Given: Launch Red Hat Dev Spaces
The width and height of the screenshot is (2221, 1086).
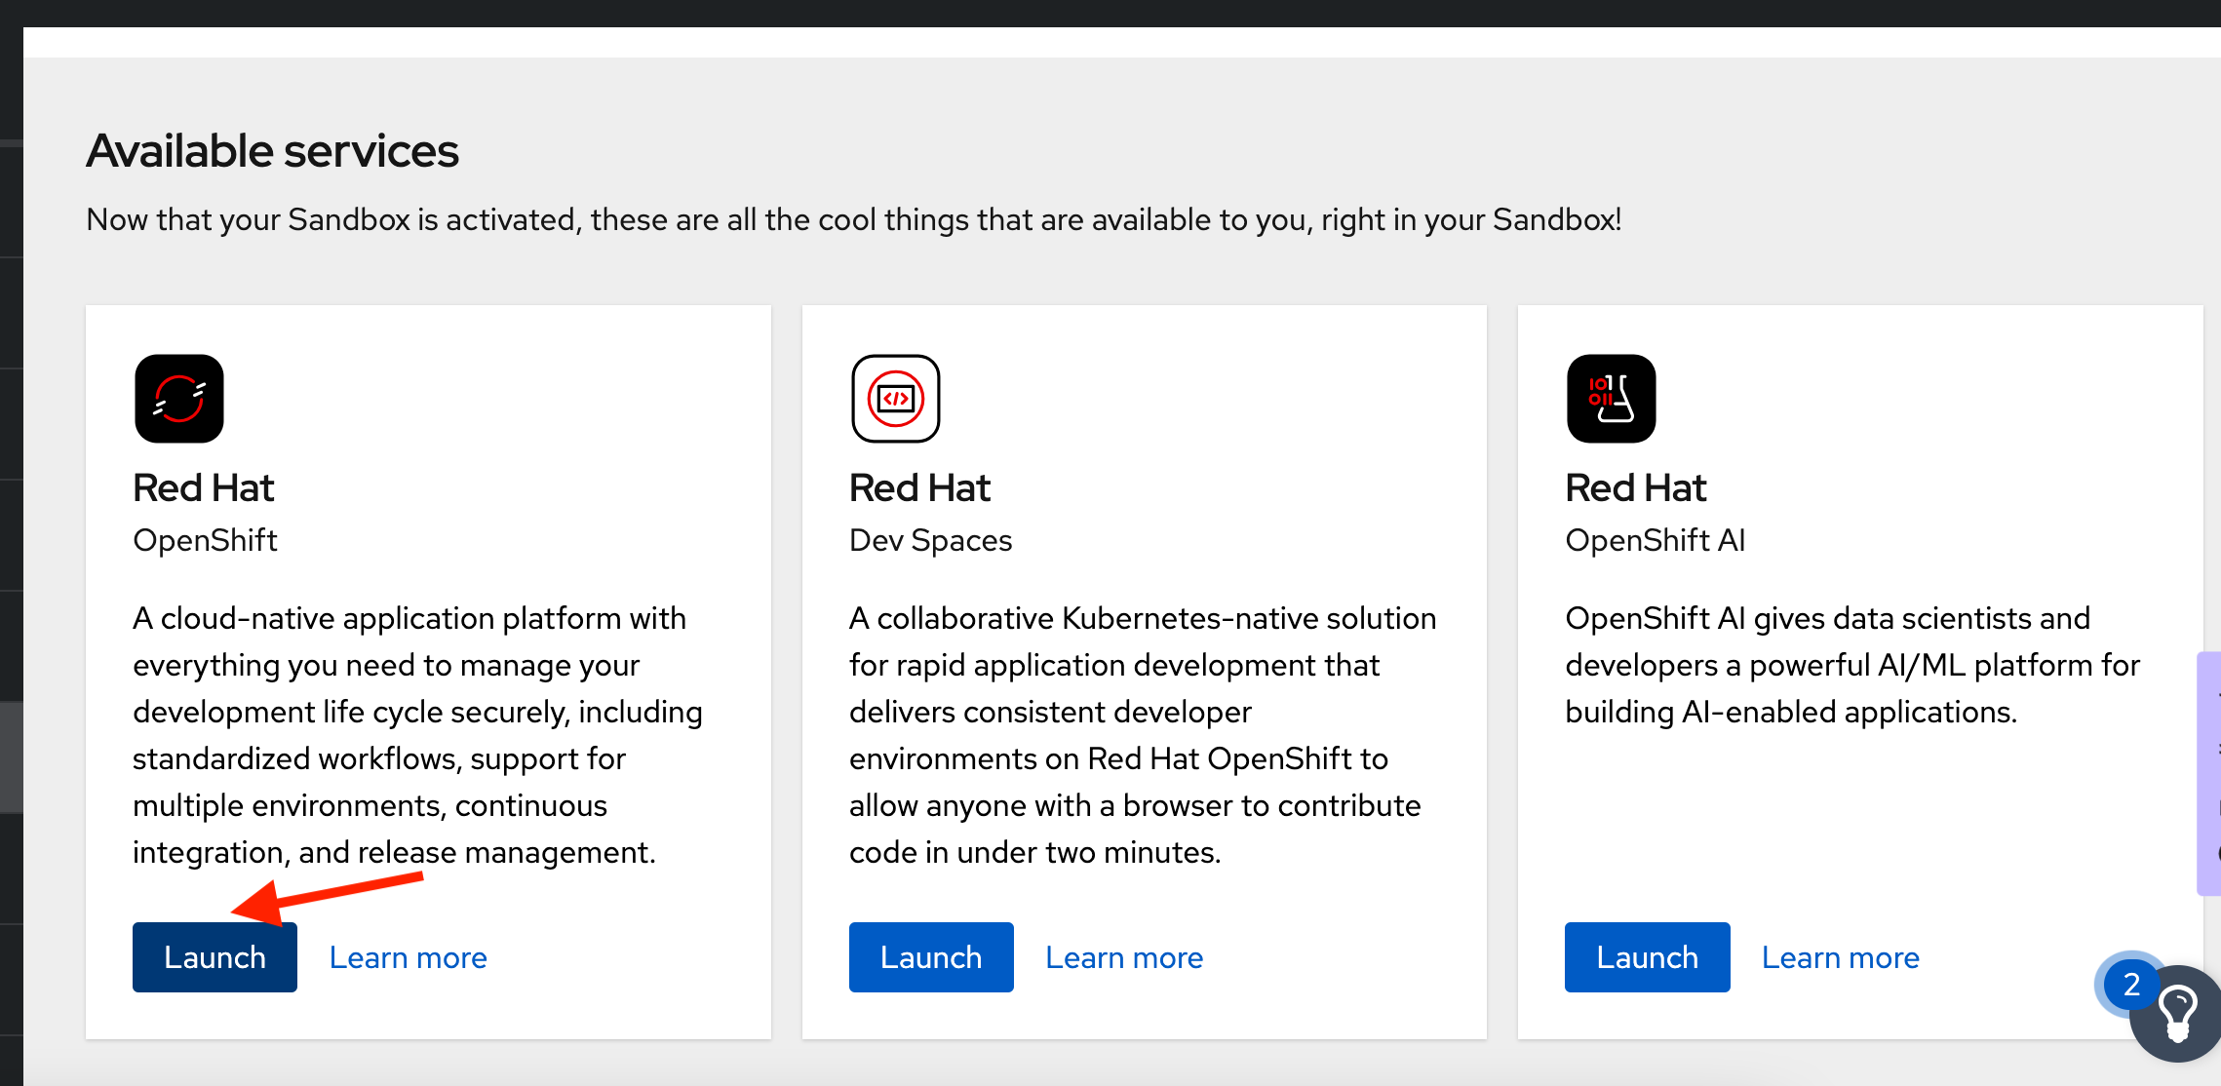Looking at the screenshot, I should 931,957.
